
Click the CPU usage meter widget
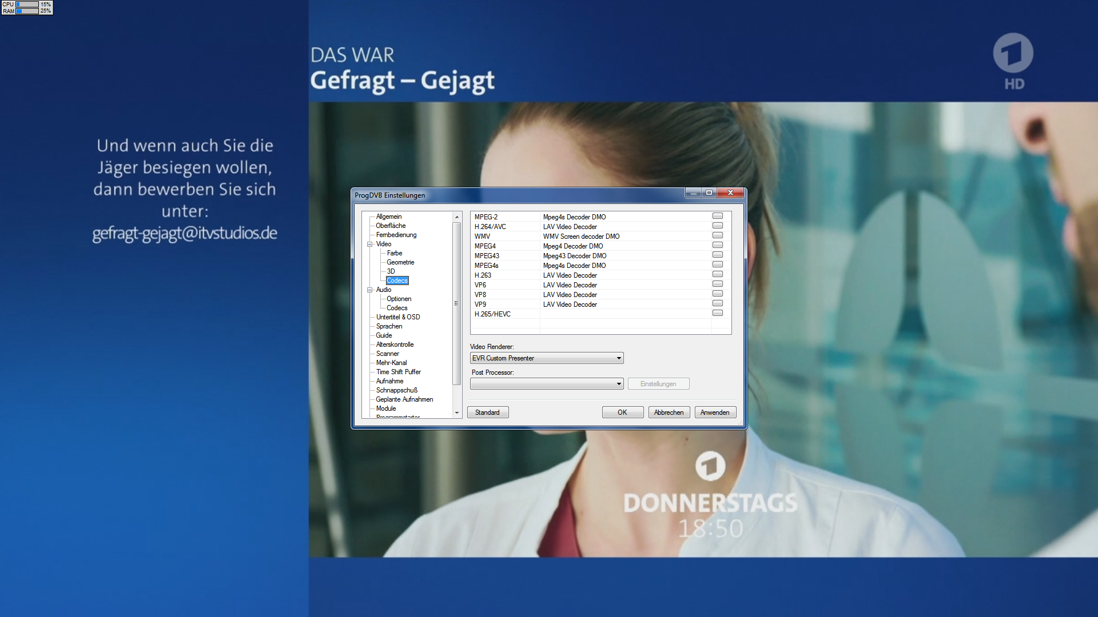coord(27,4)
